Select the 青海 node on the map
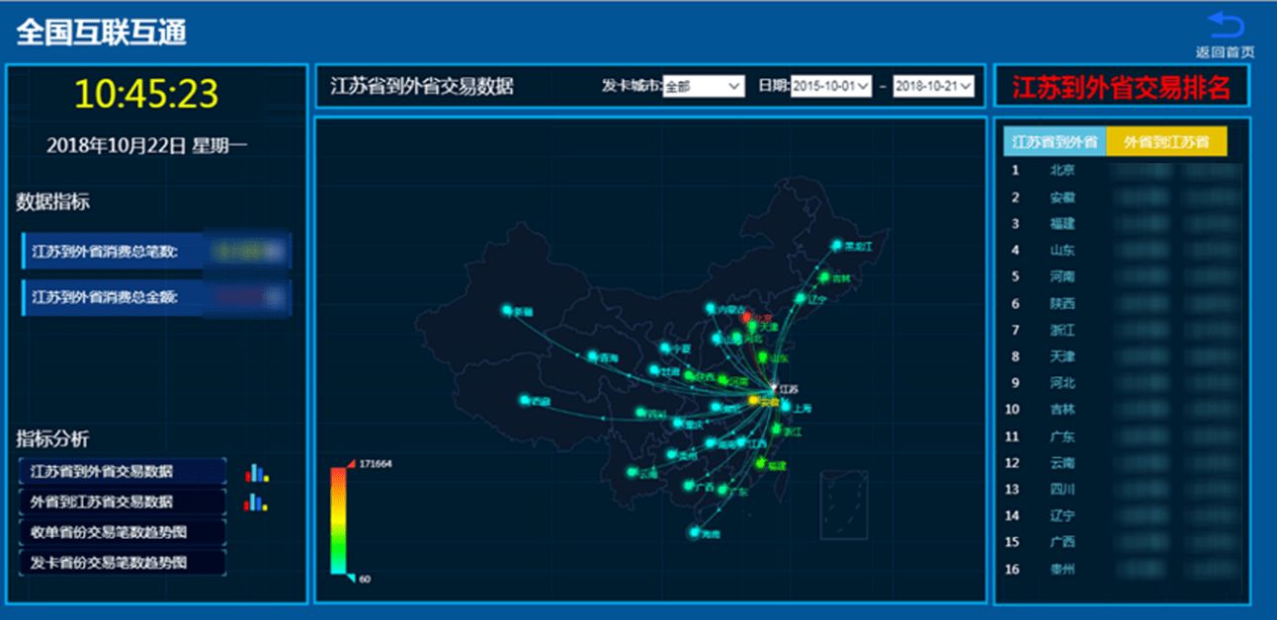Image resolution: width=1277 pixels, height=620 pixels. (592, 356)
